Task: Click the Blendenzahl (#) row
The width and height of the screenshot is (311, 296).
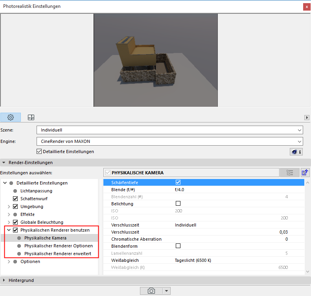Action: point(204,197)
